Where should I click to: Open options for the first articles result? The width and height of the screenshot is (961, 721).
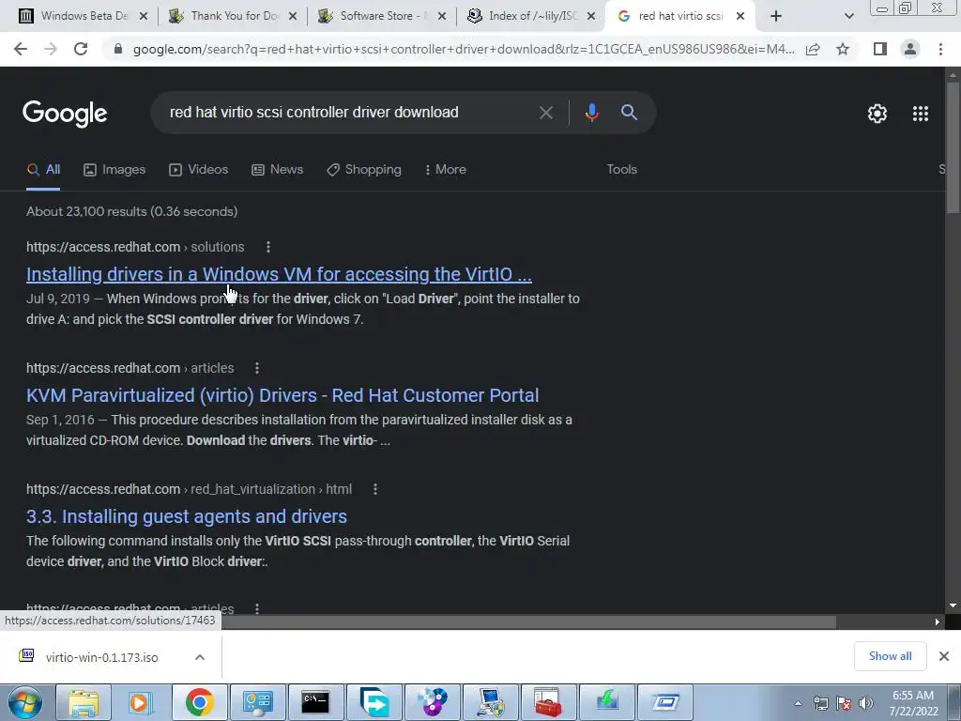click(257, 368)
